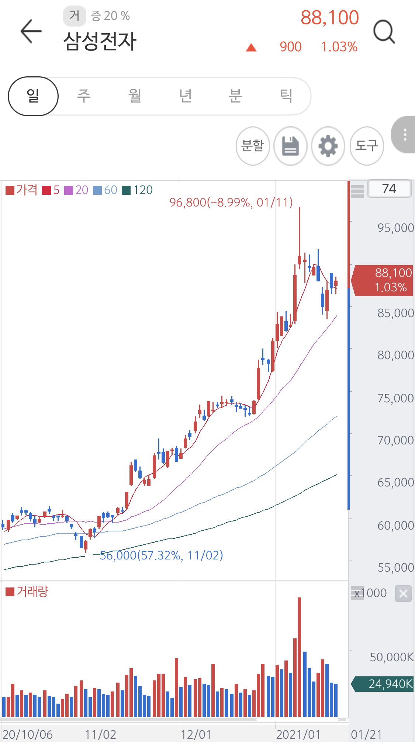Click the 11/02 date axis label
The height and width of the screenshot is (742, 415).
click(x=100, y=735)
